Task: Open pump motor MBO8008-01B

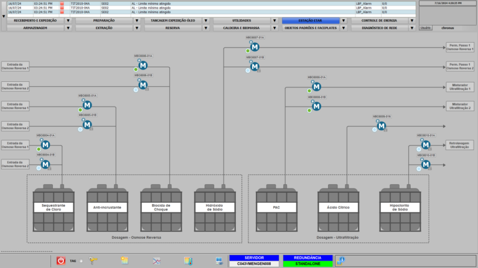Action: (316, 106)
